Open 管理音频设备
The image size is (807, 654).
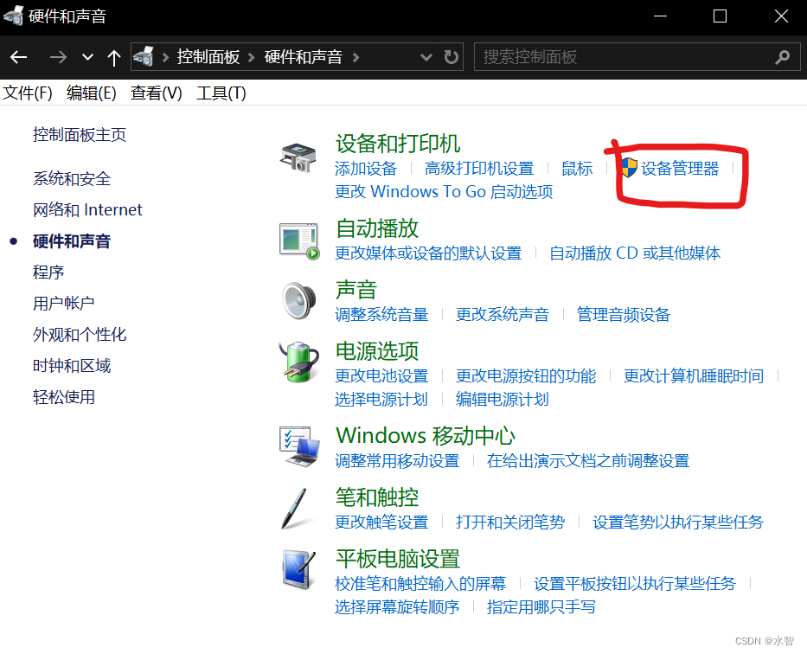click(x=624, y=314)
